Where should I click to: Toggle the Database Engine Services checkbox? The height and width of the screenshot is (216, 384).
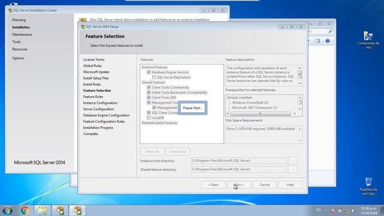point(149,72)
